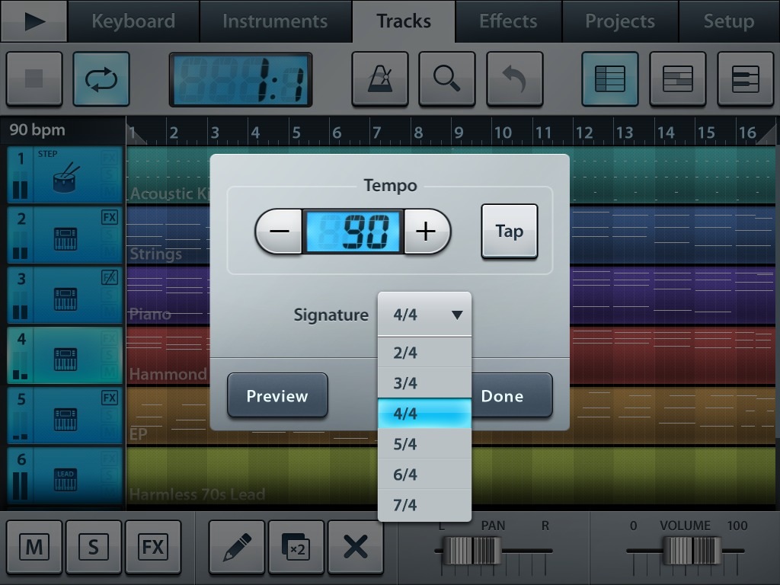Choose 5/4 time signature
Screen dimensions: 780x585
[x=425, y=444]
